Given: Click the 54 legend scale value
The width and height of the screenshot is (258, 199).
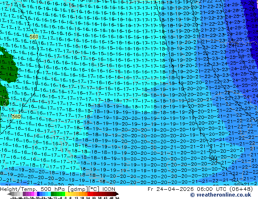Looking at the screenshot, I should [x=117, y=198].
